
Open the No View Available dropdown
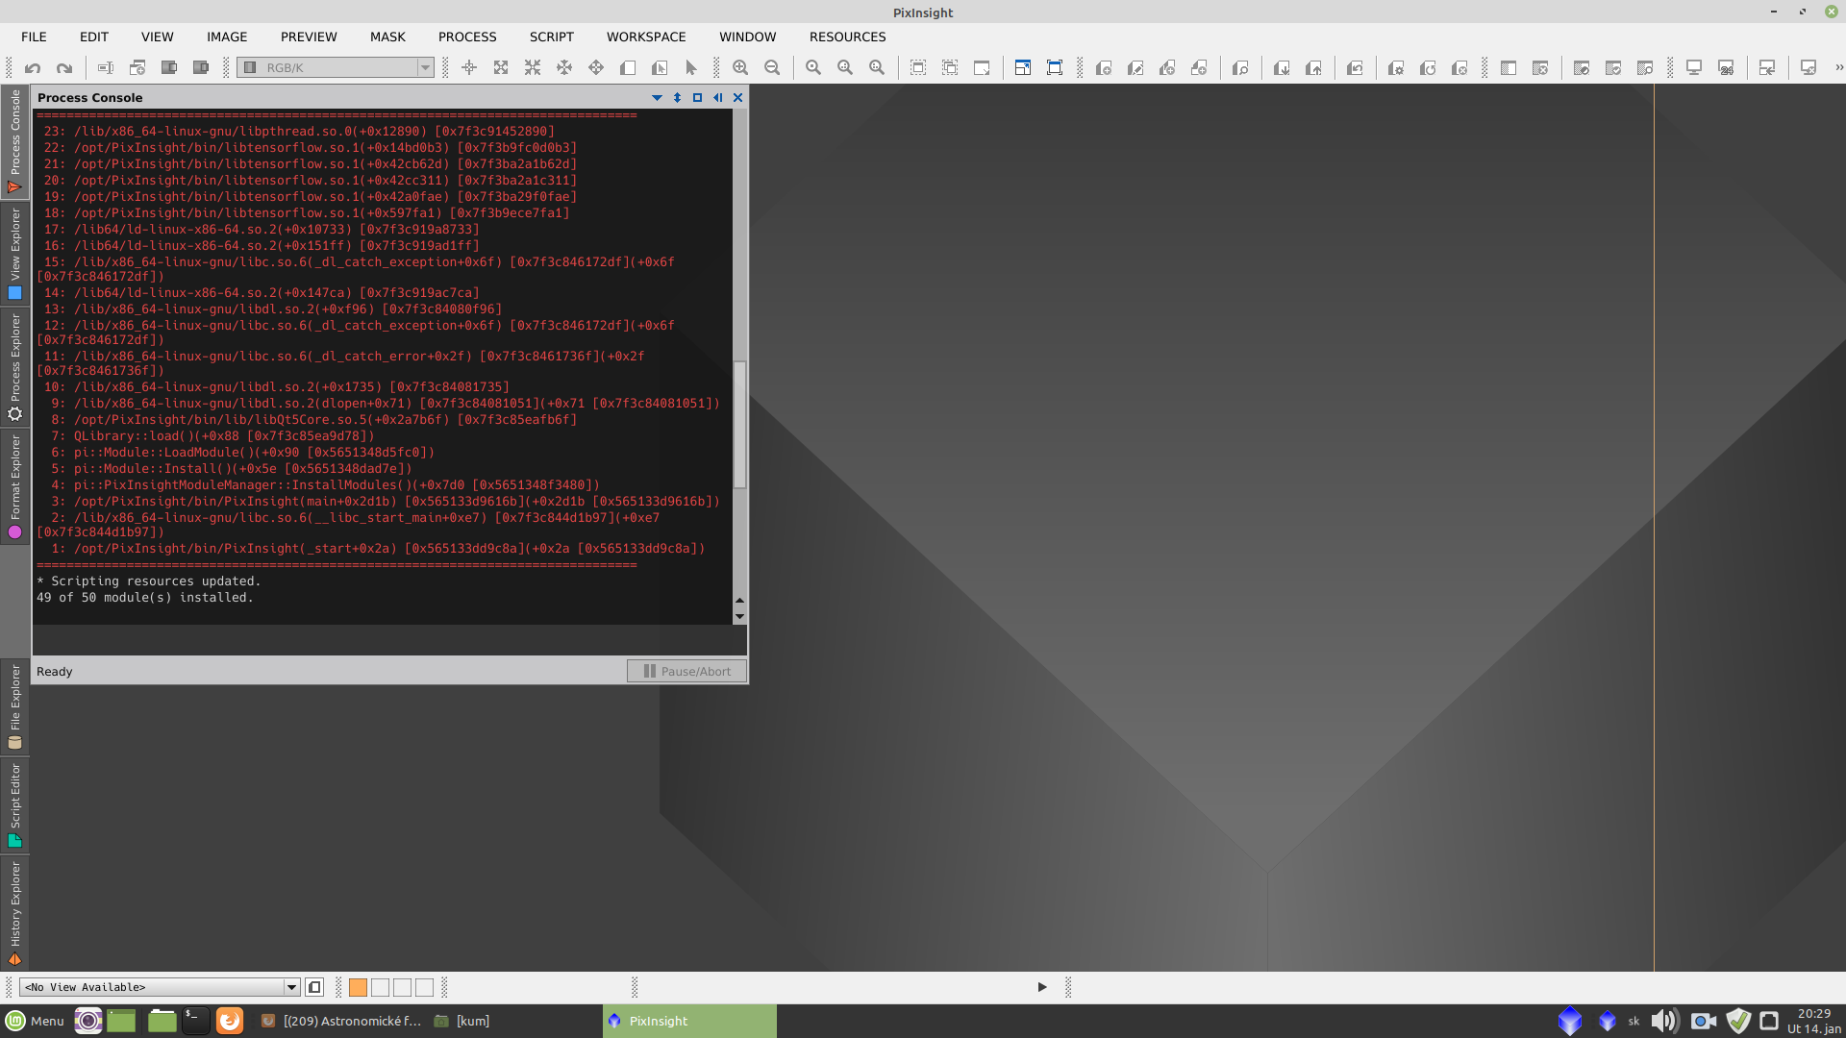click(160, 987)
